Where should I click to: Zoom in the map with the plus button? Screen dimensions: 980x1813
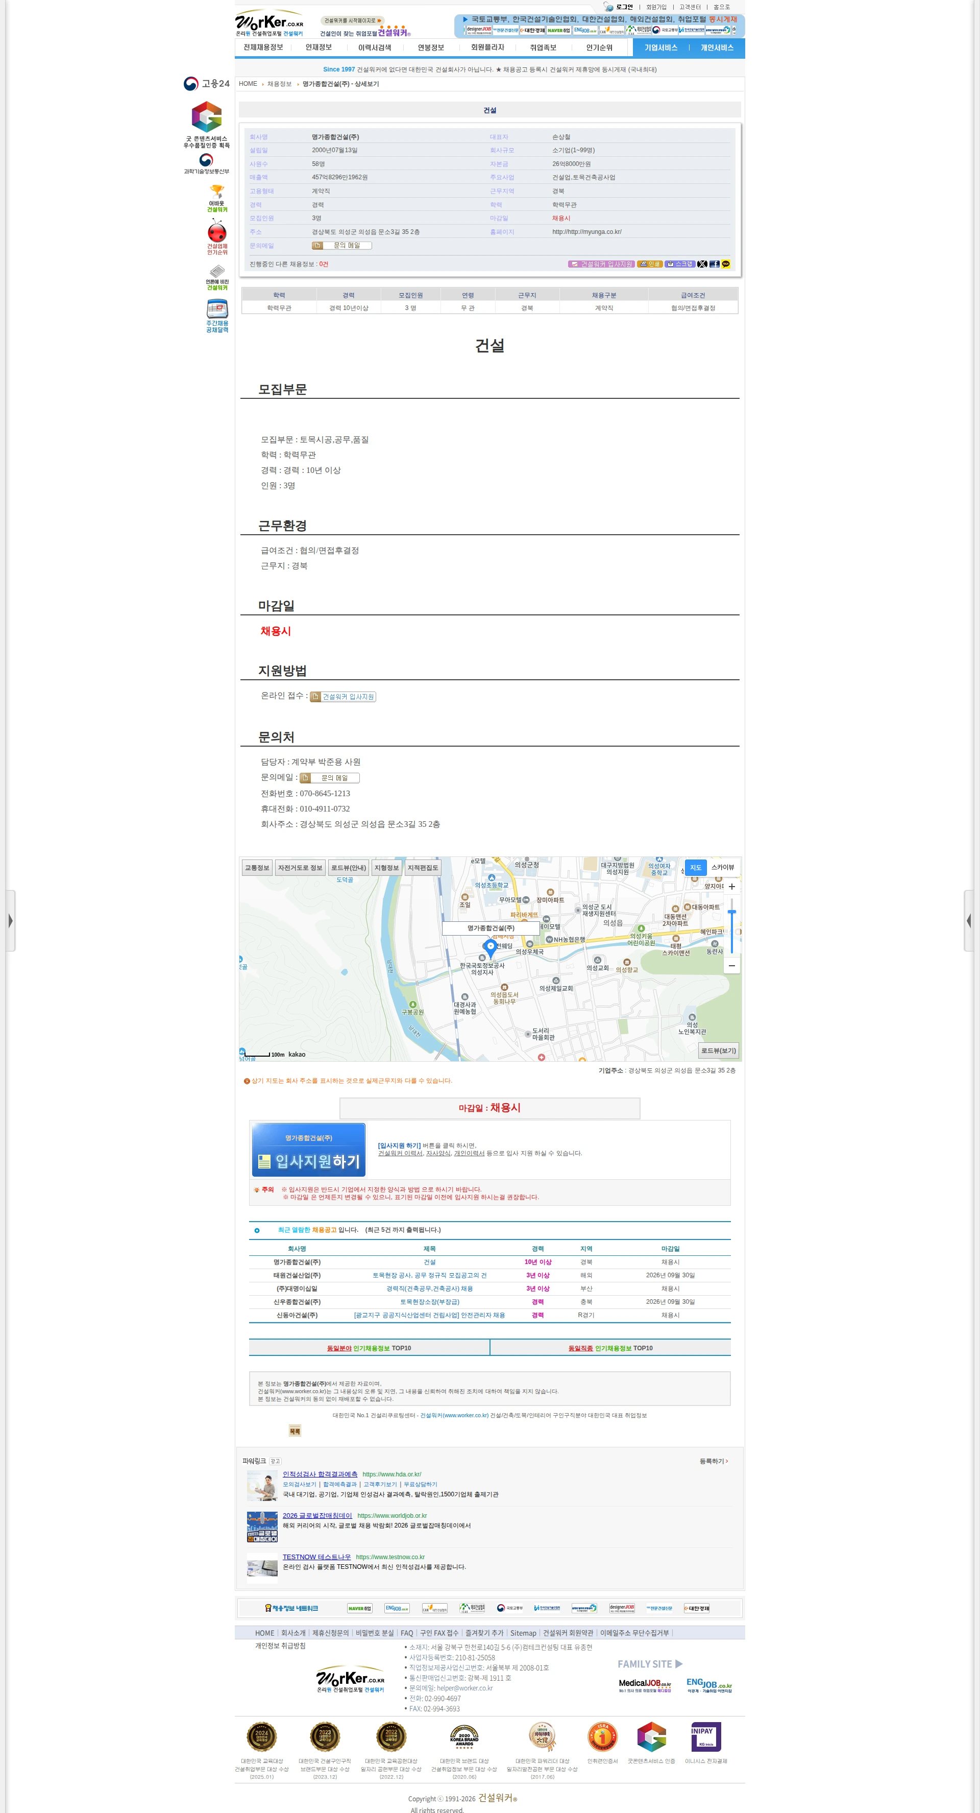coord(731,887)
